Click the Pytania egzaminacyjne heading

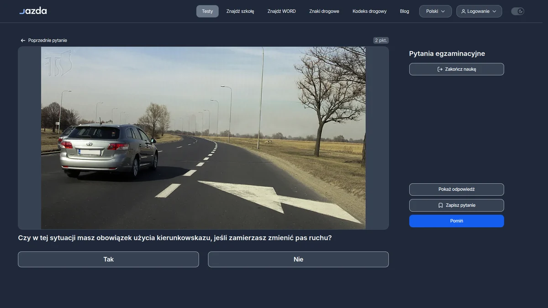tap(447, 53)
